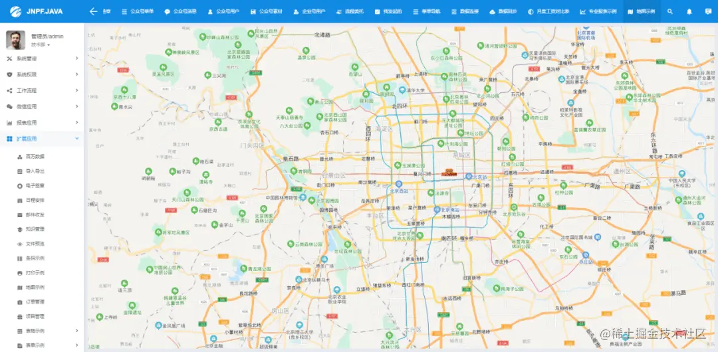Click the orange Tiananmen landmark marker
The width and height of the screenshot is (718, 352).
pos(449,173)
